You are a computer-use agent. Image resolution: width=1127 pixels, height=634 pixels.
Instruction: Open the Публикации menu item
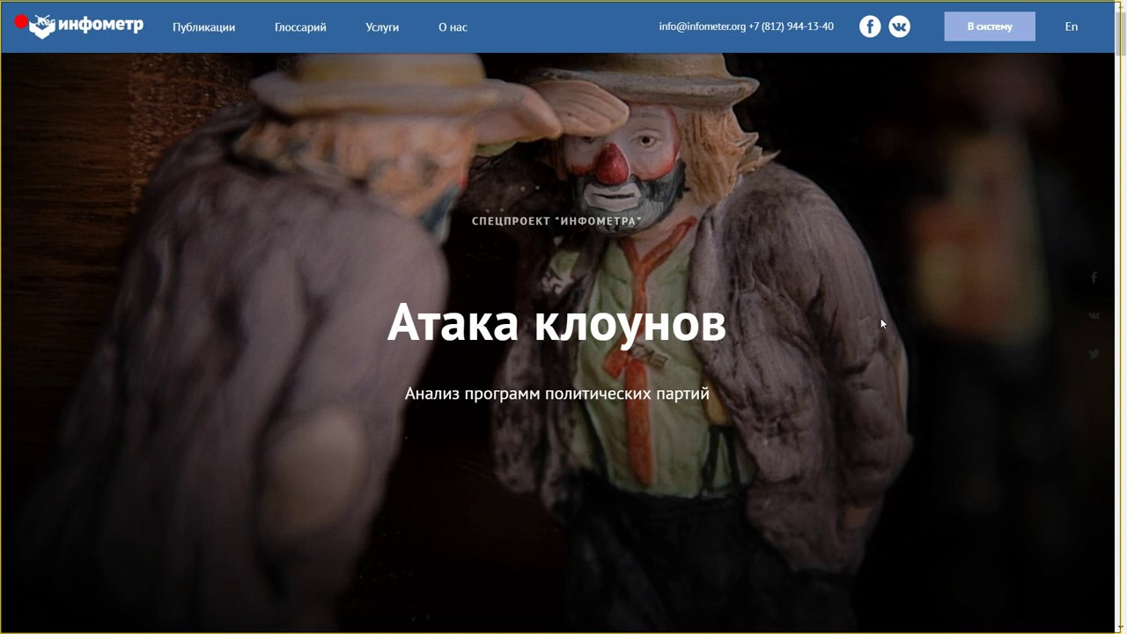[x=203, y=27]
